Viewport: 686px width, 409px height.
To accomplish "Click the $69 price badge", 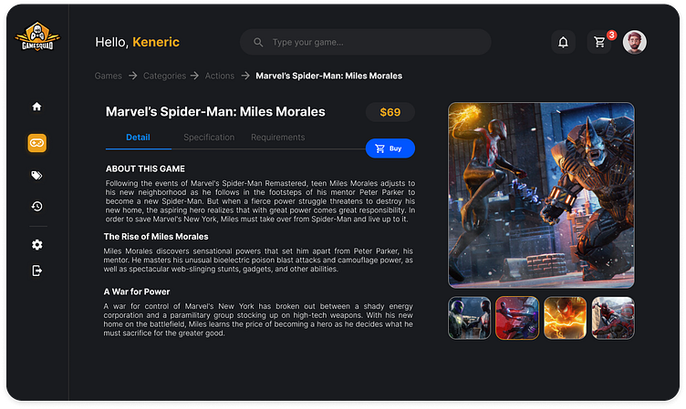I will point(390,112).
